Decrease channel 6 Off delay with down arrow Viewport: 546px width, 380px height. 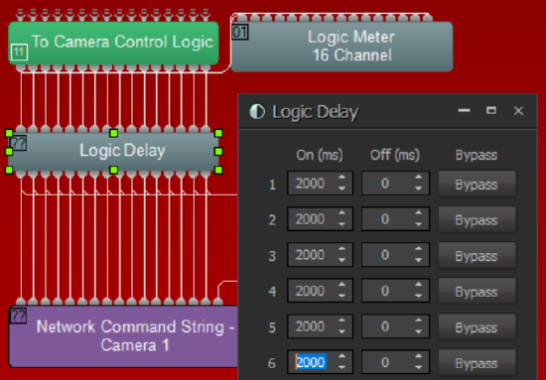(x=418, y=367)
